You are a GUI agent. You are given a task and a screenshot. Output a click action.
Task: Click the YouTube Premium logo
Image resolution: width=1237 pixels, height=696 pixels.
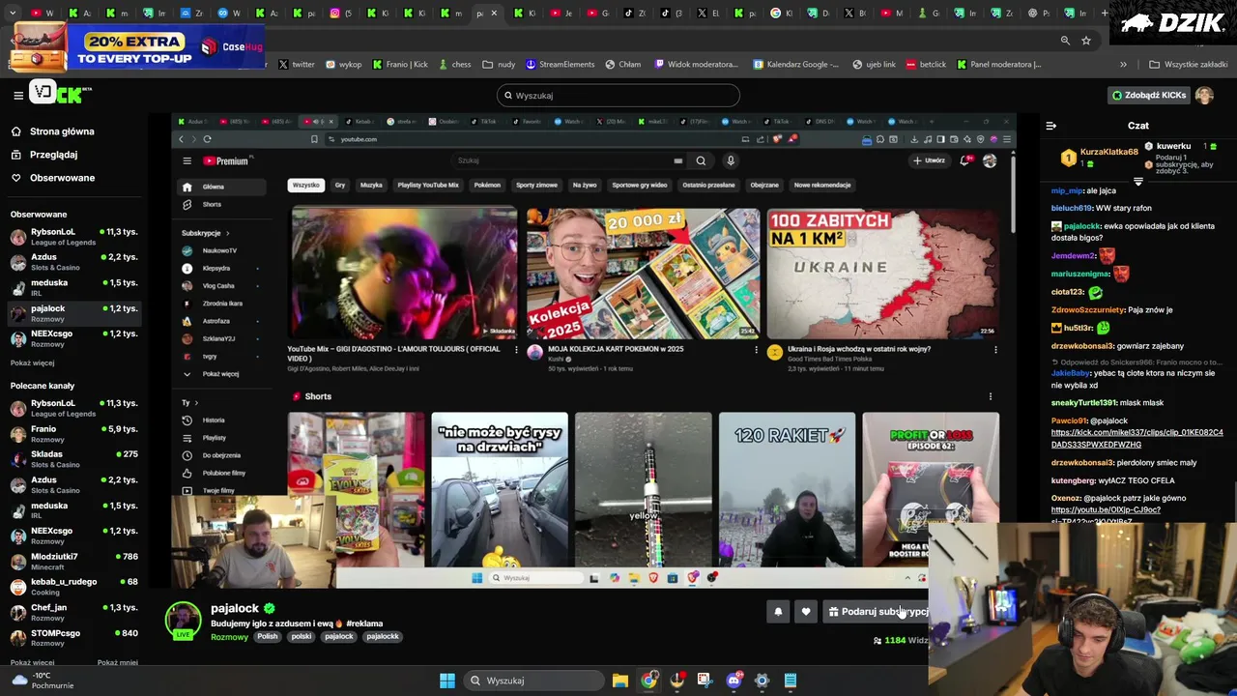(x=226, y=160)
